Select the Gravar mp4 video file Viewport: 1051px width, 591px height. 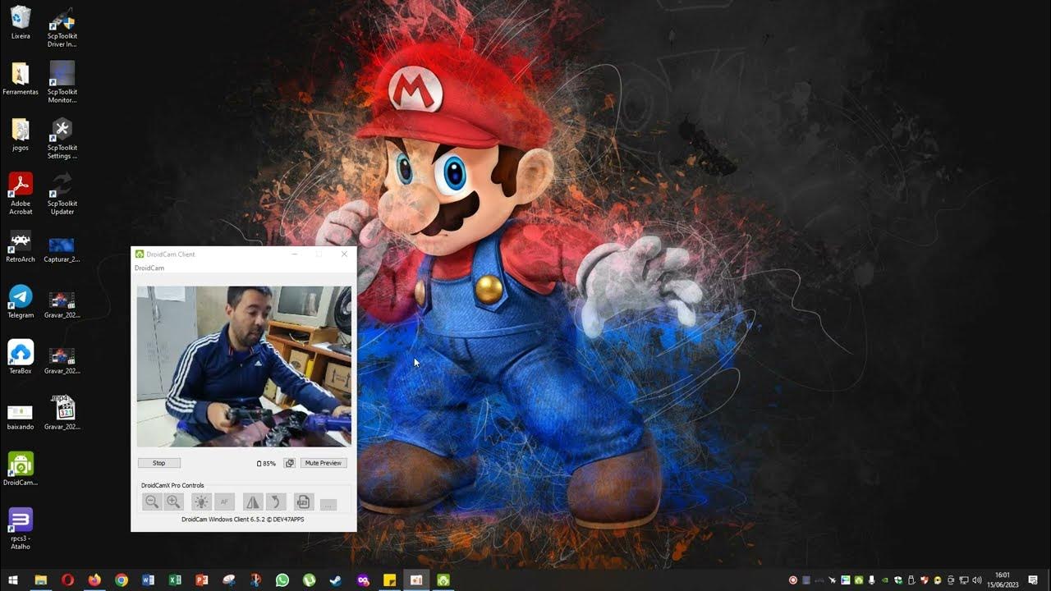click(x=62, y=413)
